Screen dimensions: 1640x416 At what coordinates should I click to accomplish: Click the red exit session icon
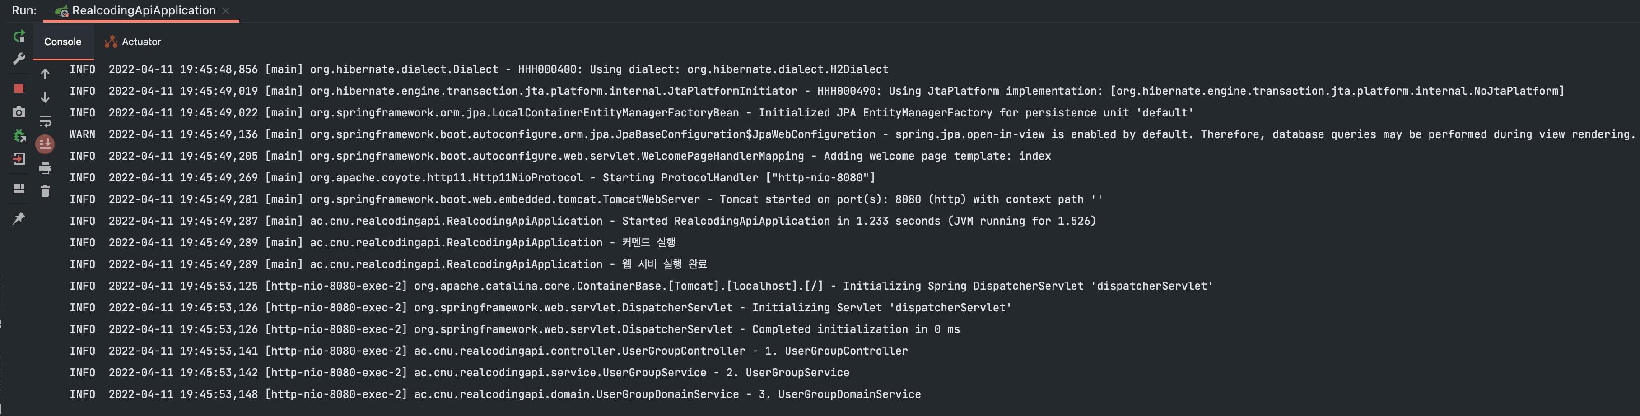[19, 158]
